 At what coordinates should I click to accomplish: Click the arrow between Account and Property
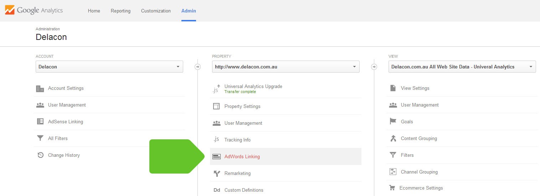(198, 67)
